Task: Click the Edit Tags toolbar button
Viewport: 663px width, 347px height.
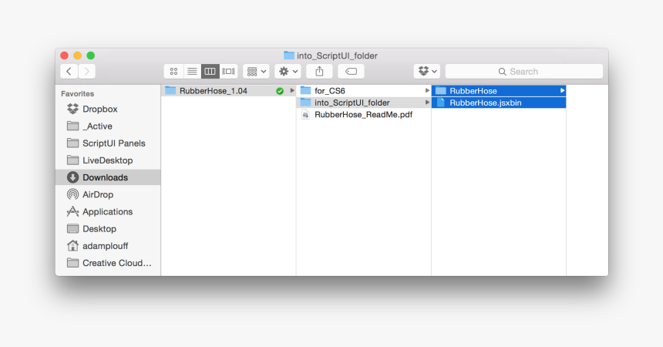Action: [351, 72]
